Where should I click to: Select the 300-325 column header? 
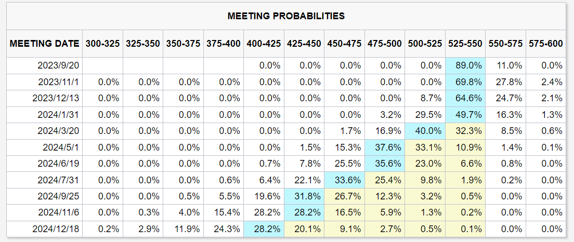(102, 44)
